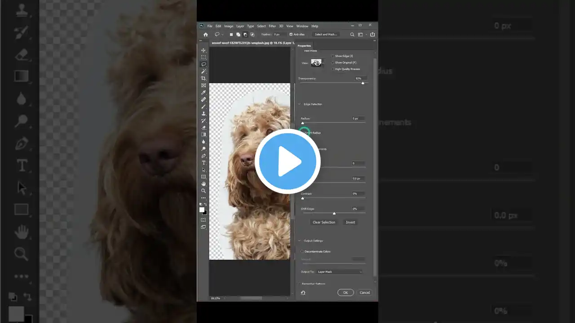Open the Share icon
The height and width of the screenshot is (323, 575).
pyautogui.click(x=372, y=35)
